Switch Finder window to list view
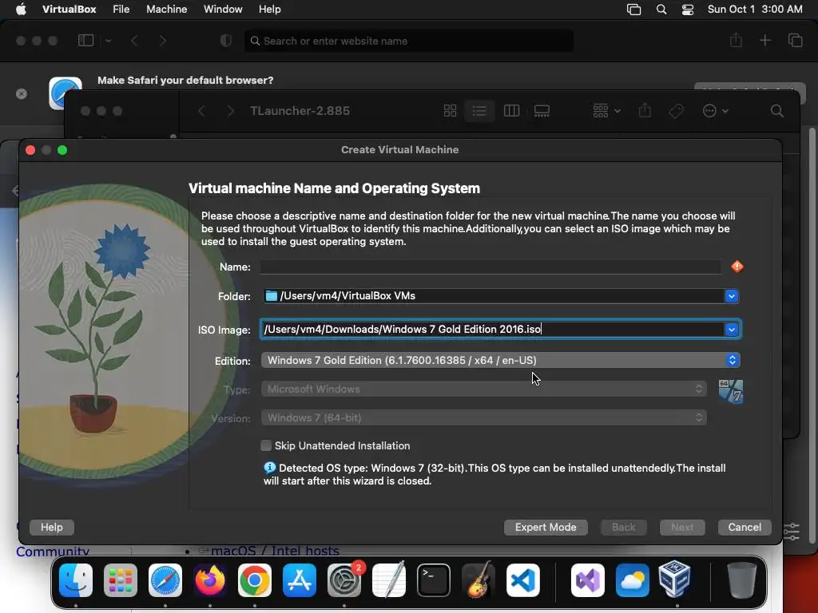Screen dimensions: 818x613 tap(479, 110)
